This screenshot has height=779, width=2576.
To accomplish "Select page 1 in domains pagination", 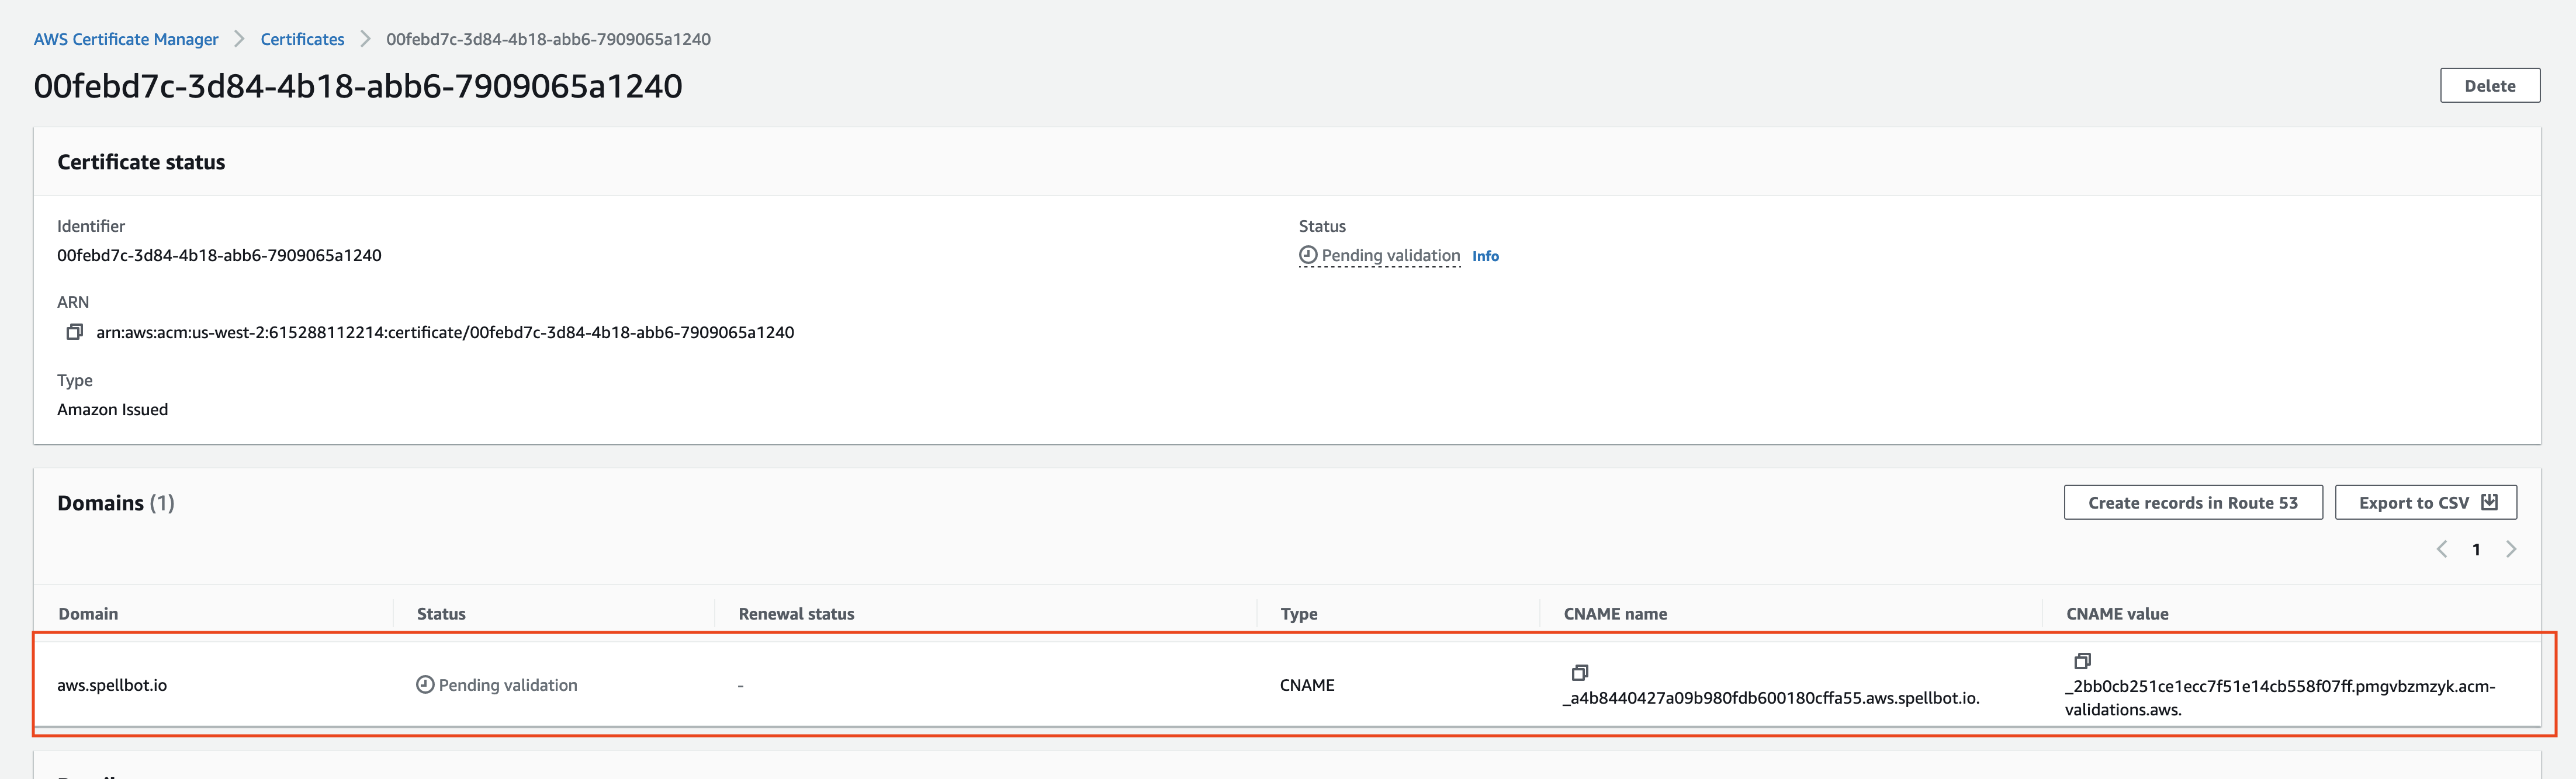I will pos(2476,550).
